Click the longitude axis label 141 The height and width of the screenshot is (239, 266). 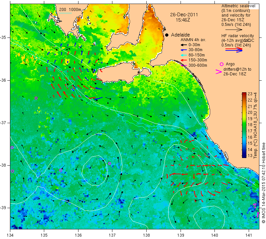(249, 235)
